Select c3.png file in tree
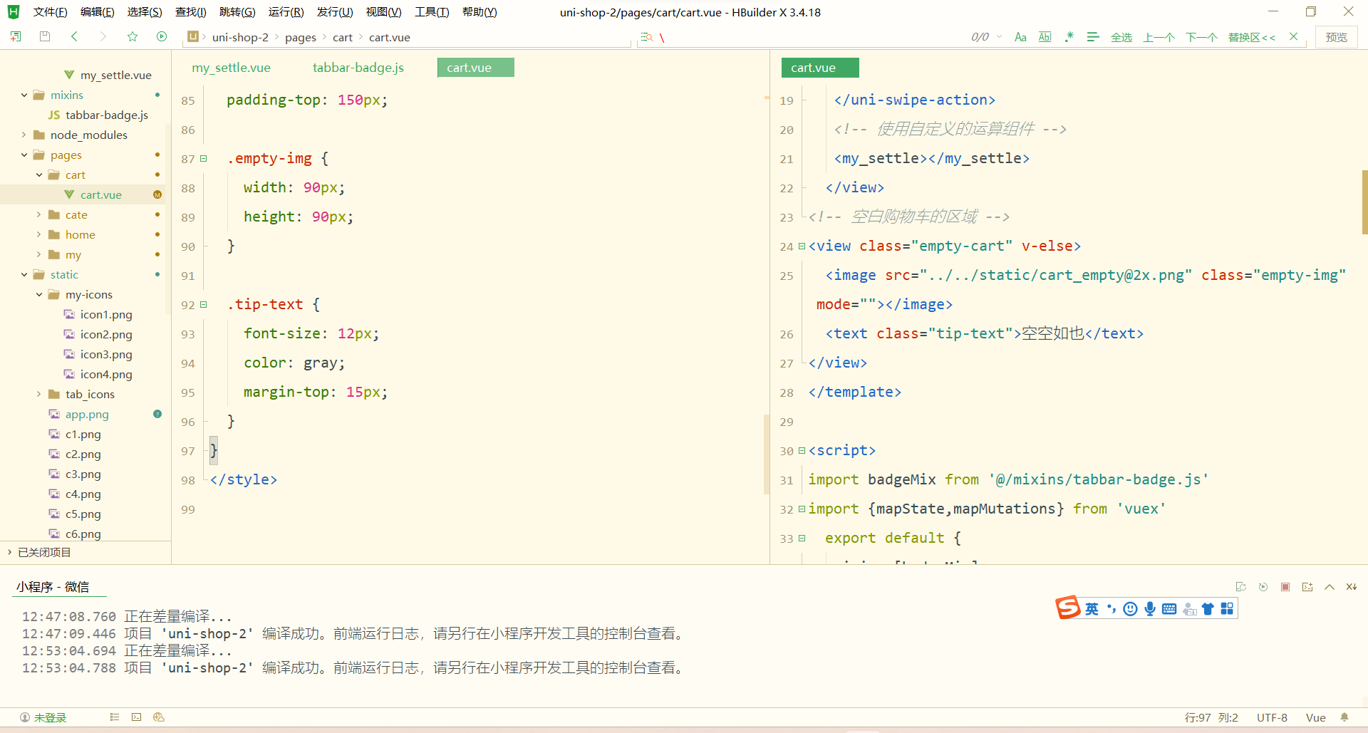 pyautogui.click(x=83, y=474)
